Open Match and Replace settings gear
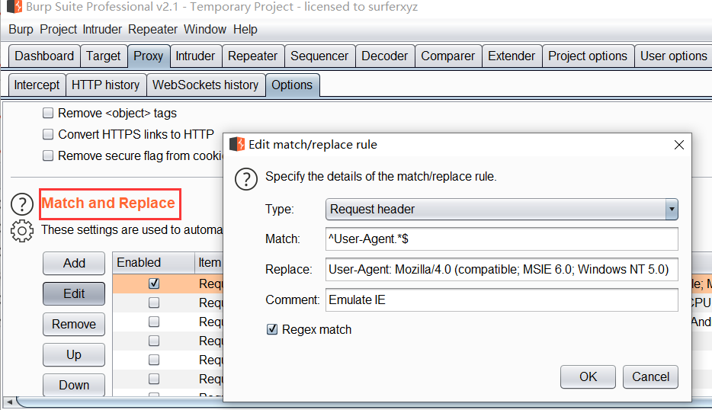Image resolution: width=712 pixels, height=410 pixels. tap(22, 231)
